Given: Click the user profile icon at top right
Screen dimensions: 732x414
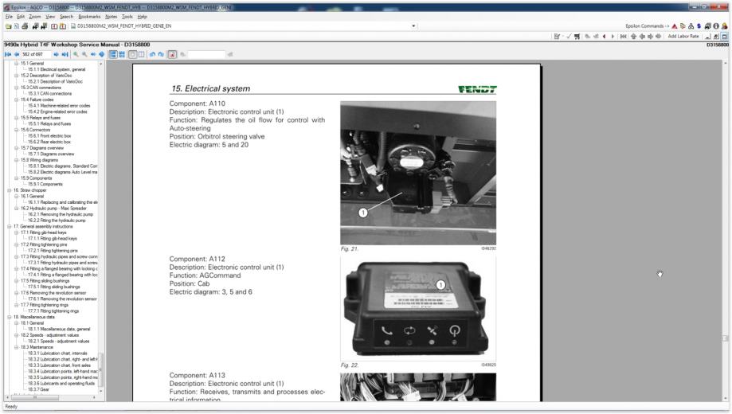Looking at the screenshot, I should (725, 26).
